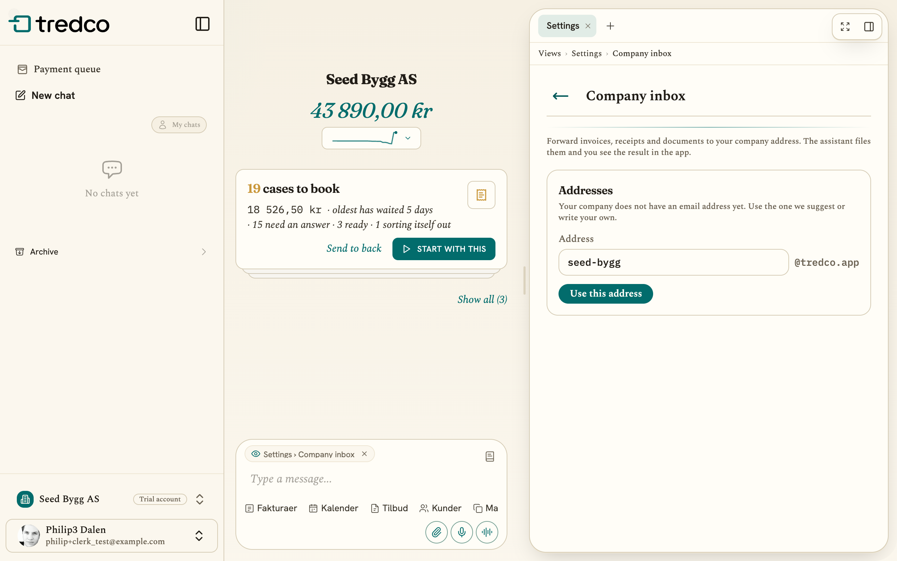Click Use this address button
This screenshot has height=561, width=897.
coord(606,293)
